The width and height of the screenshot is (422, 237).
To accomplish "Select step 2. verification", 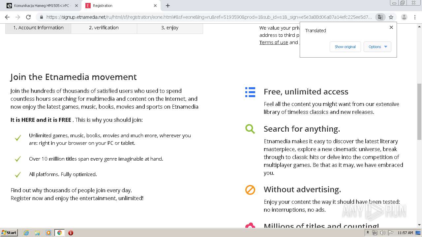I will (x=104, y=28).
